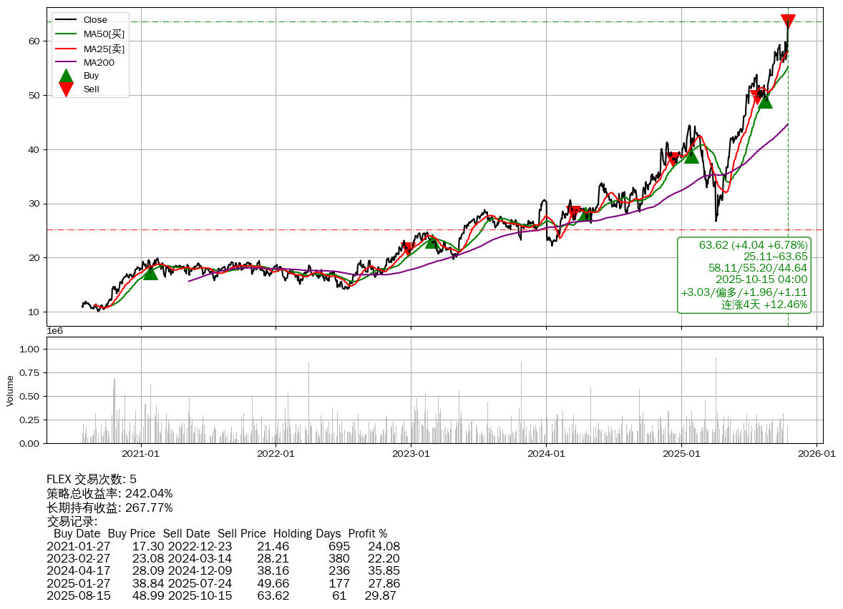843x609 pixels.
Task: Select the trade row with 35.85 profit
Action: (x=223, y=570)
